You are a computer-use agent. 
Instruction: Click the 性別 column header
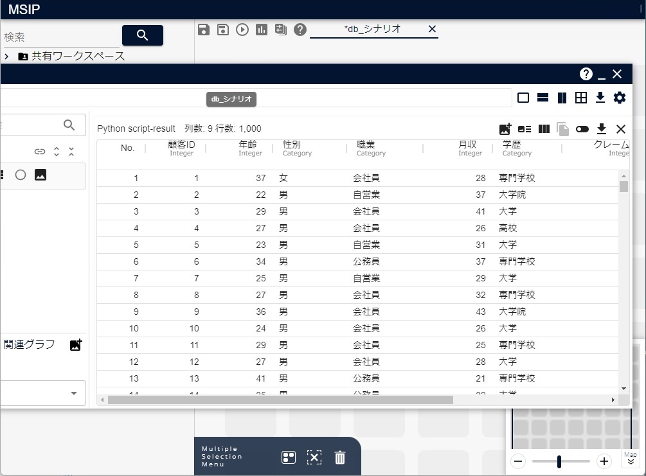pyautogui.click(x=296, y=148)
